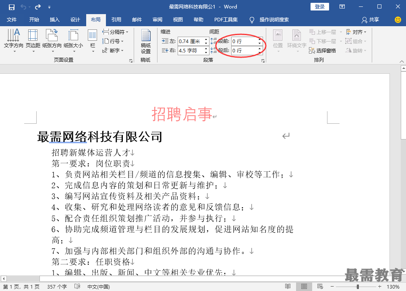The height and width of the screenshot is (291, 406).
Task: Open the Customize Quick Access Toolbar dropdown
Action: [49, 7]
